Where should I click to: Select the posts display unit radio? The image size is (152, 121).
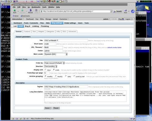pyautogui.click(x=54, y=70)
